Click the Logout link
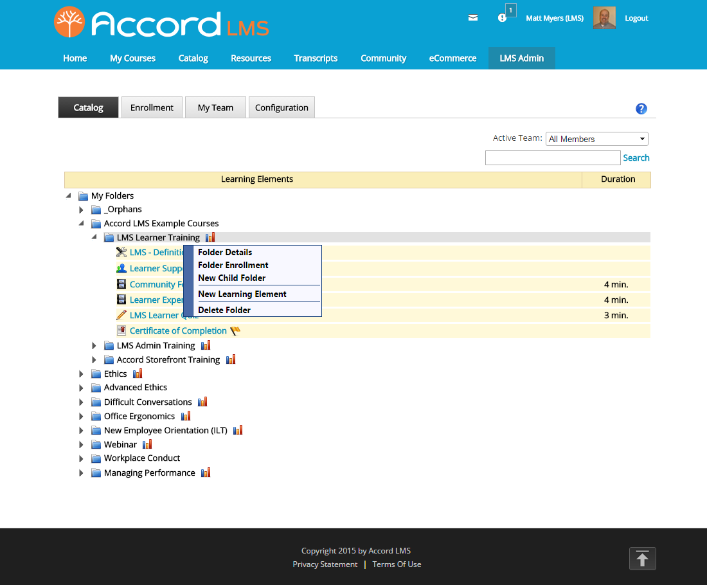This screenshot has height=585, width=707. [x=636, y=18]
